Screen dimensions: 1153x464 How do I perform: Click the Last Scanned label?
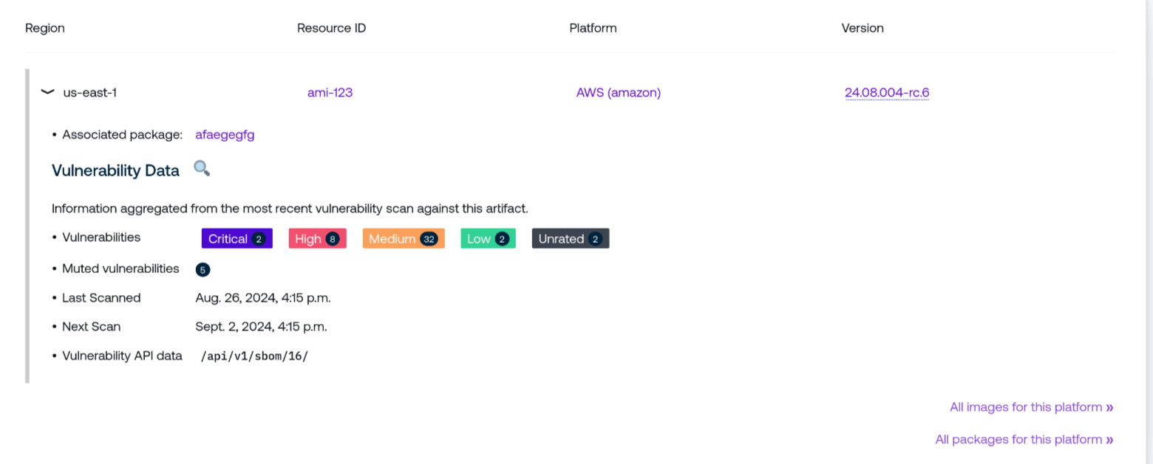click(101, 298)
